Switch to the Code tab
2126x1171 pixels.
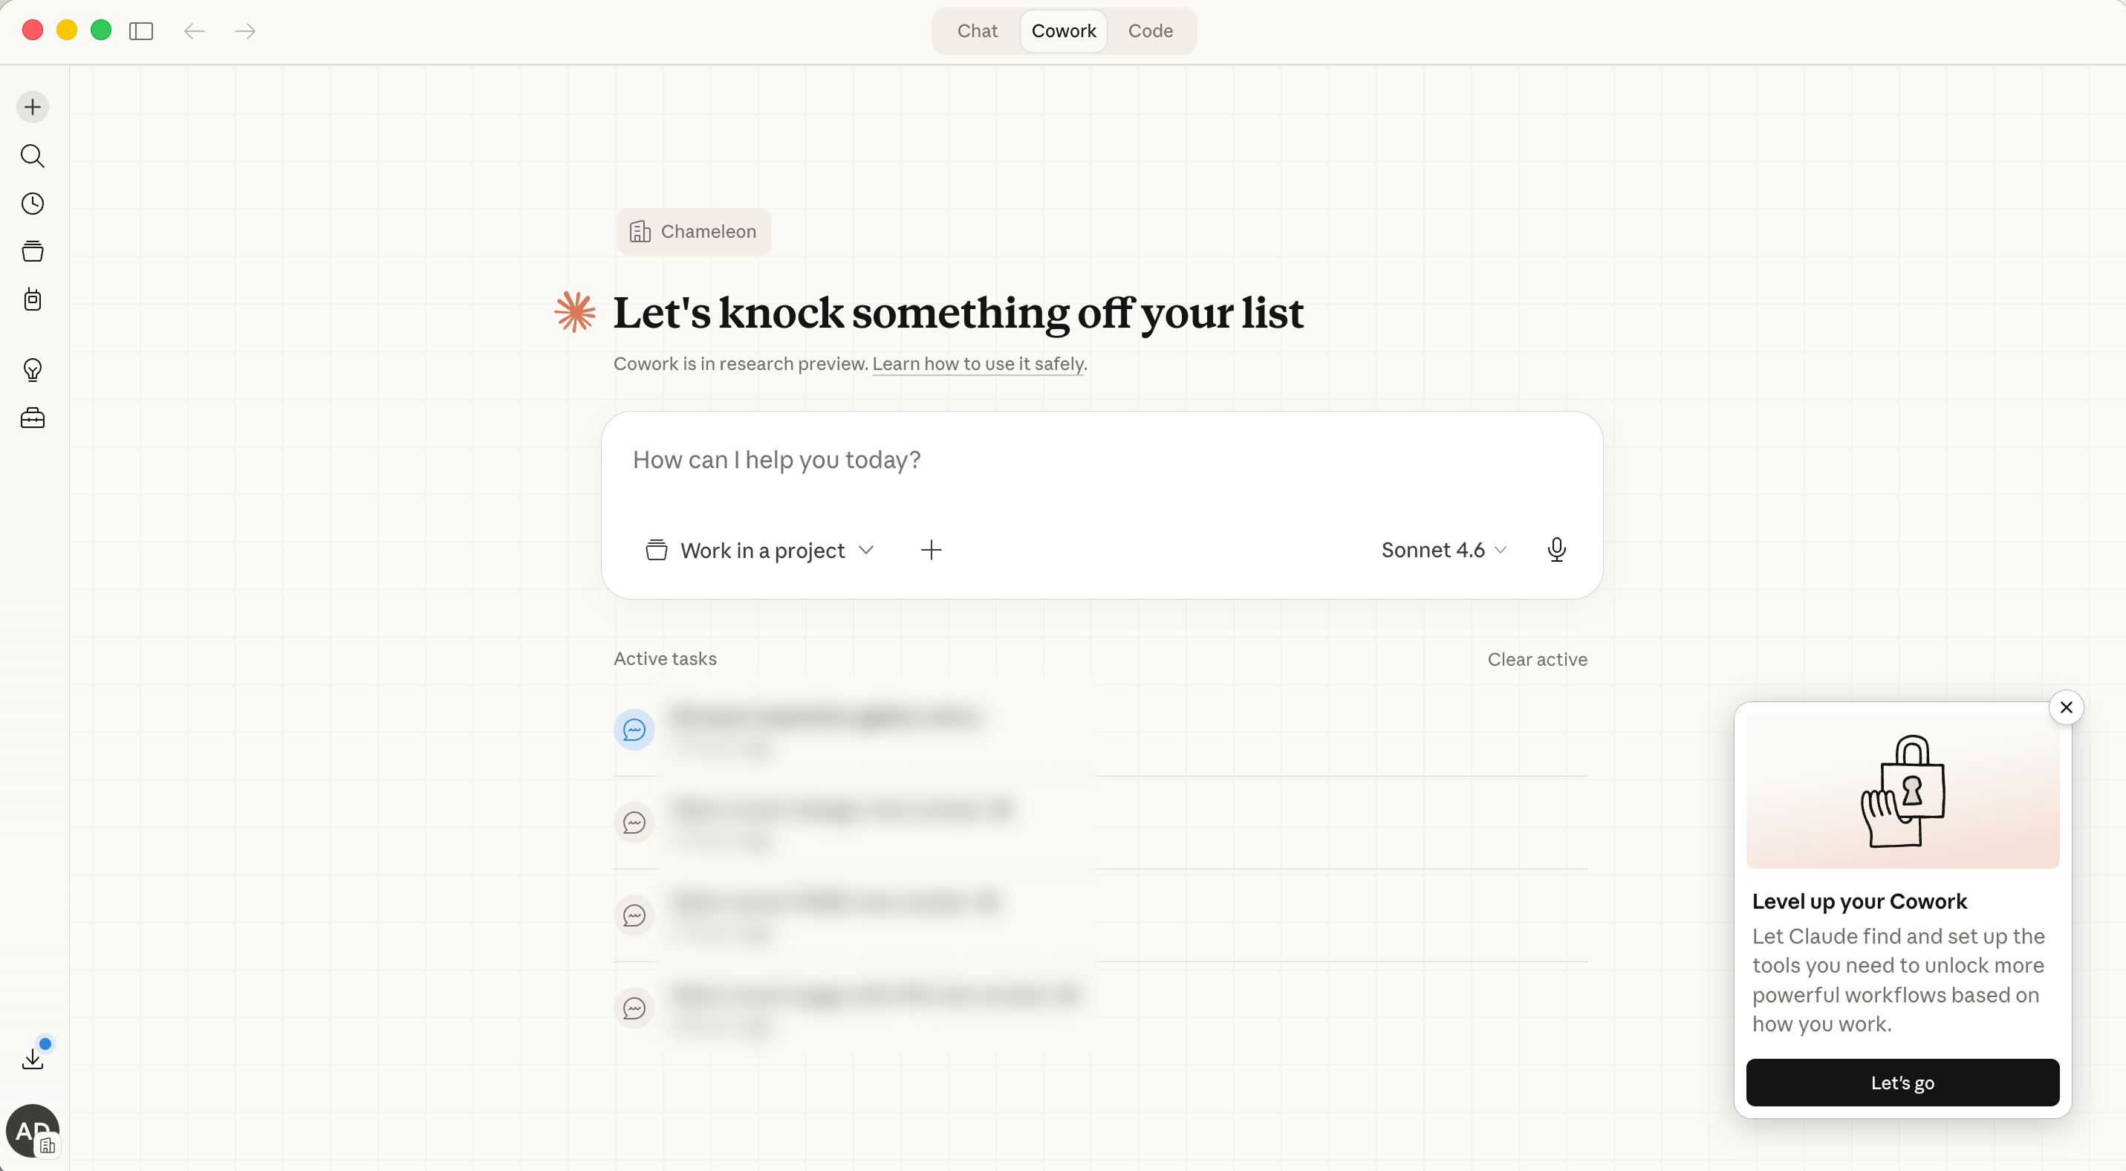[1151, 30]
